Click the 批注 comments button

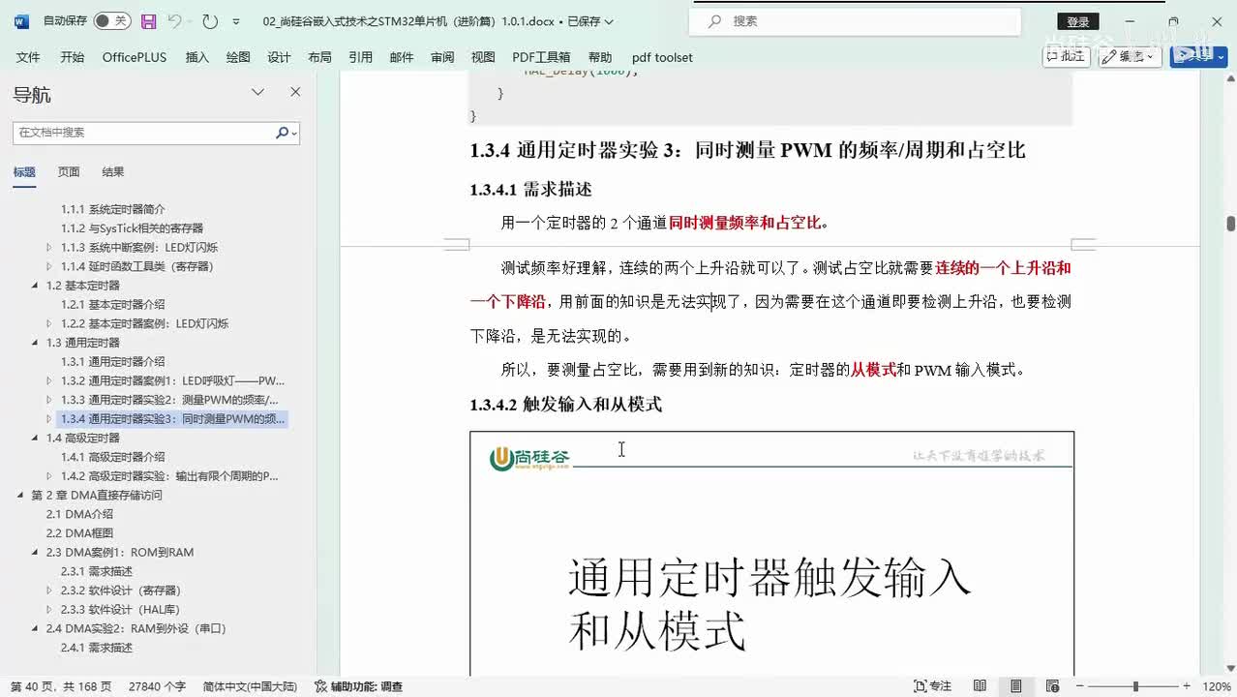(1066, 56)
